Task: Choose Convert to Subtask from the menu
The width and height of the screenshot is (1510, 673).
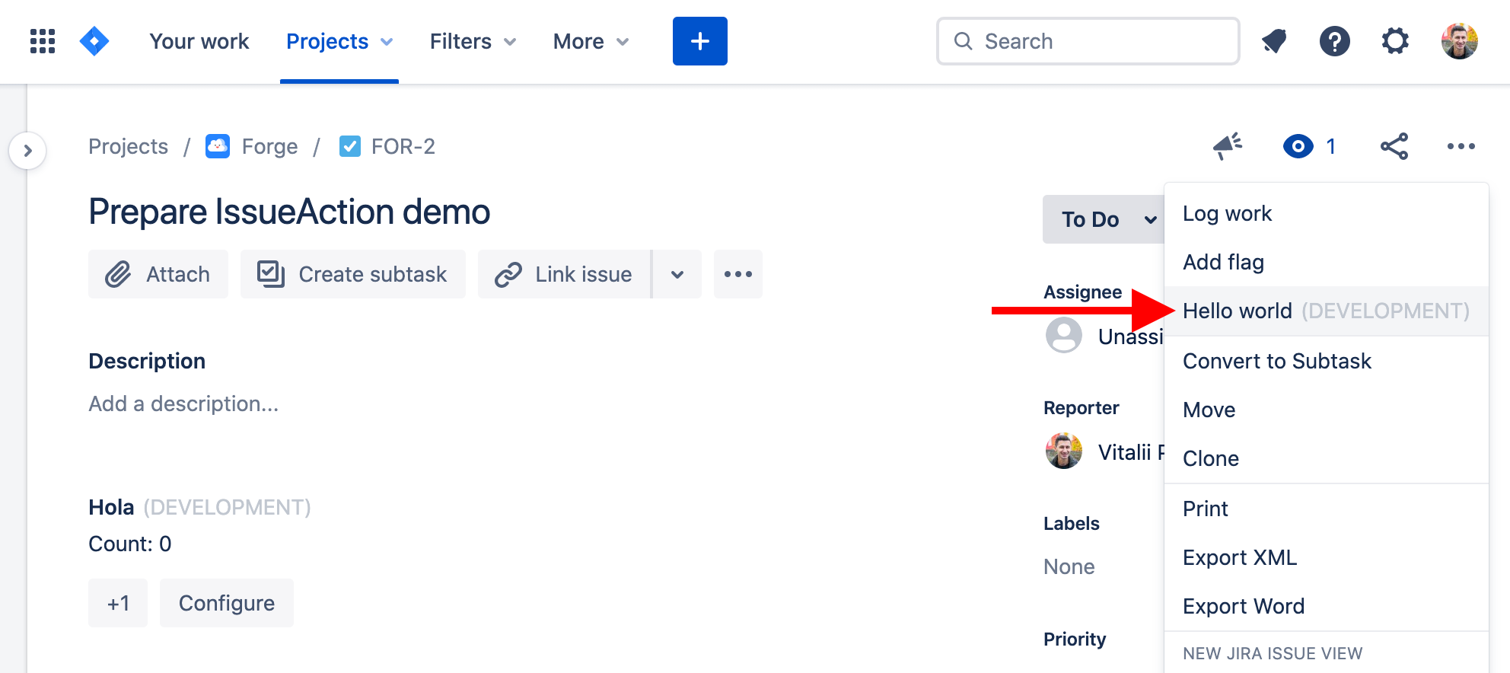Action: 1277,361
